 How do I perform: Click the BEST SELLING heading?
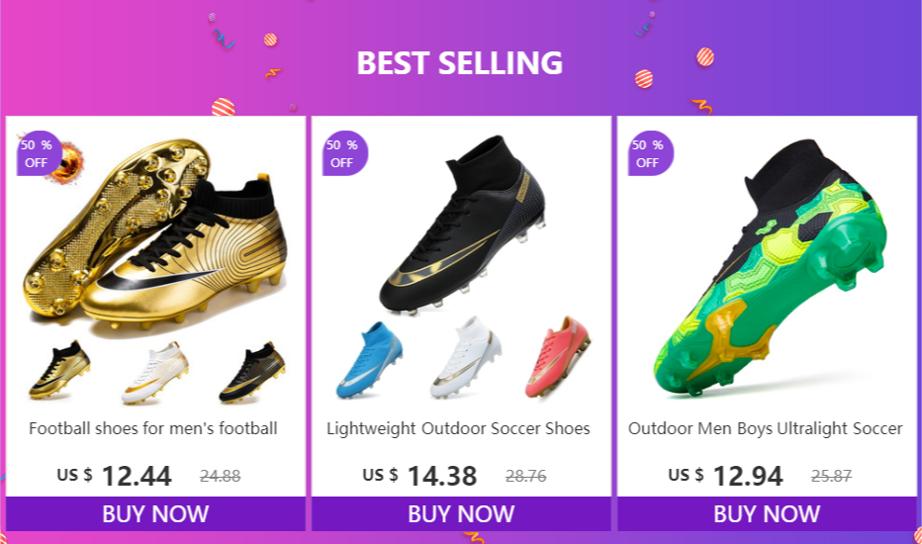coord(460,63)
